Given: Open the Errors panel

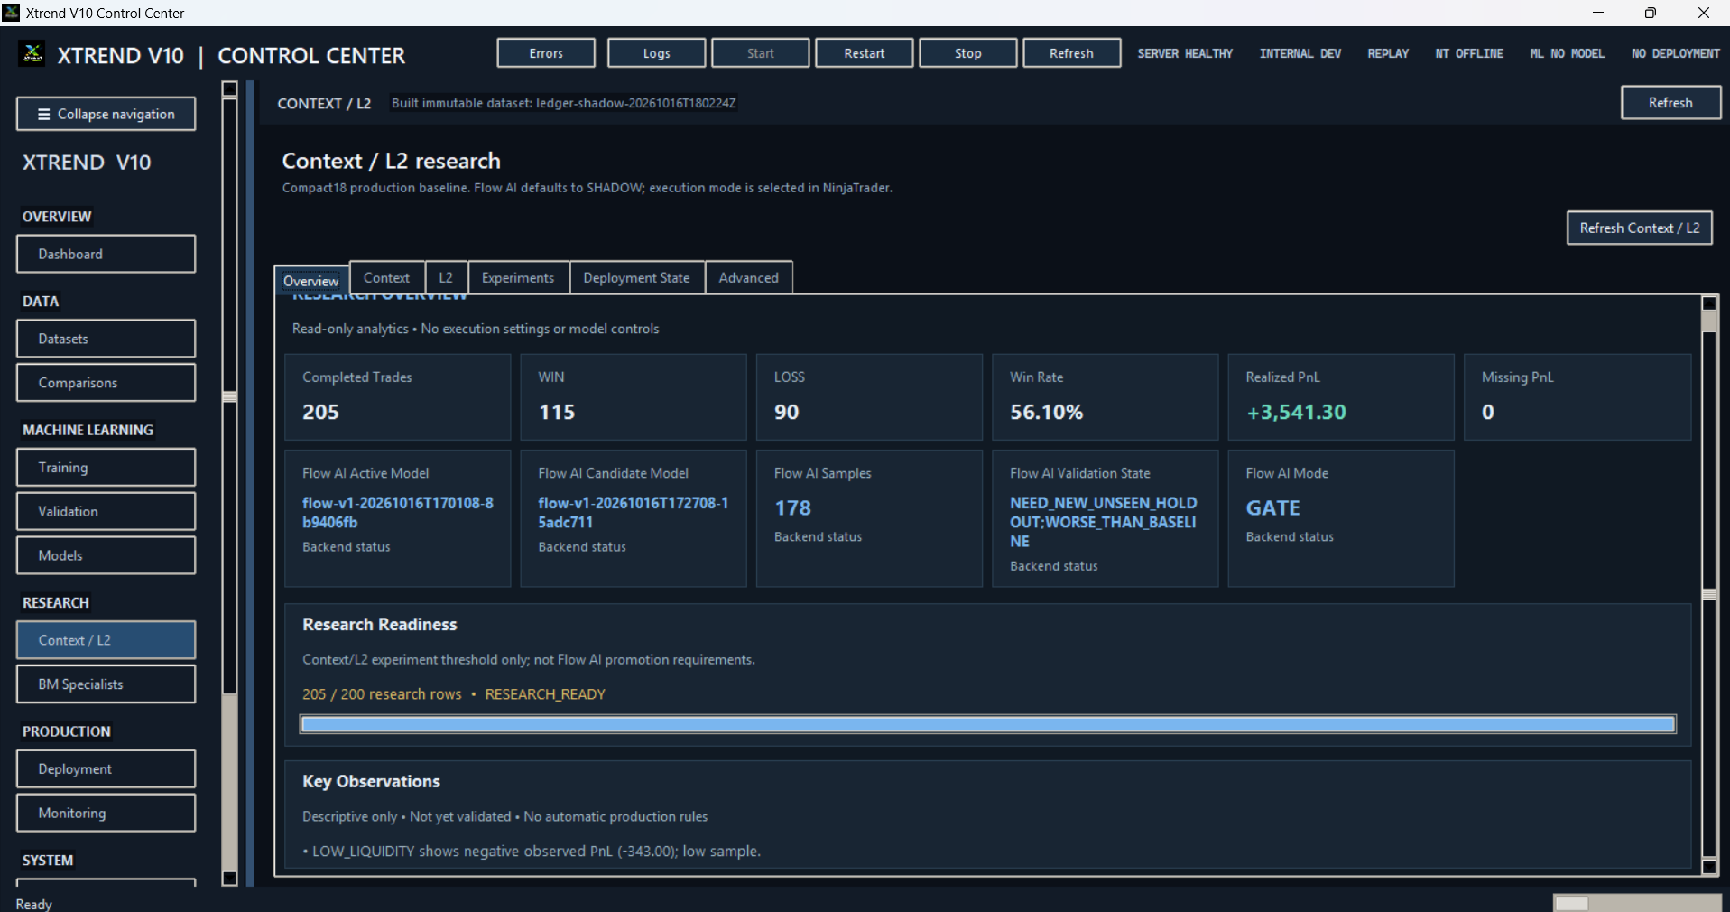Looking at the screenshot, I should [546, 53].
